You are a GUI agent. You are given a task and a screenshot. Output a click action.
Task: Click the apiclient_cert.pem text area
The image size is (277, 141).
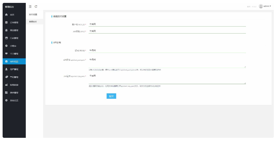pyautogui.click(x=167, y=63)
